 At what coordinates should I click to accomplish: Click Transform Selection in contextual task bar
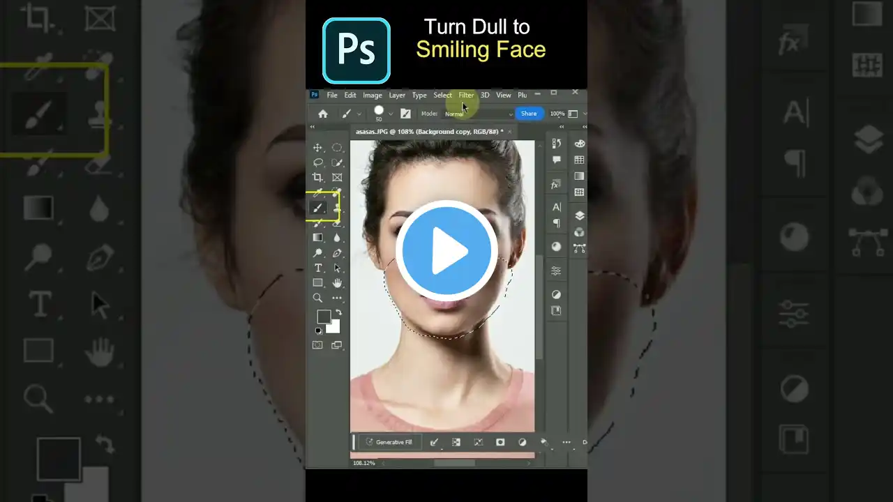coord(478,442)
